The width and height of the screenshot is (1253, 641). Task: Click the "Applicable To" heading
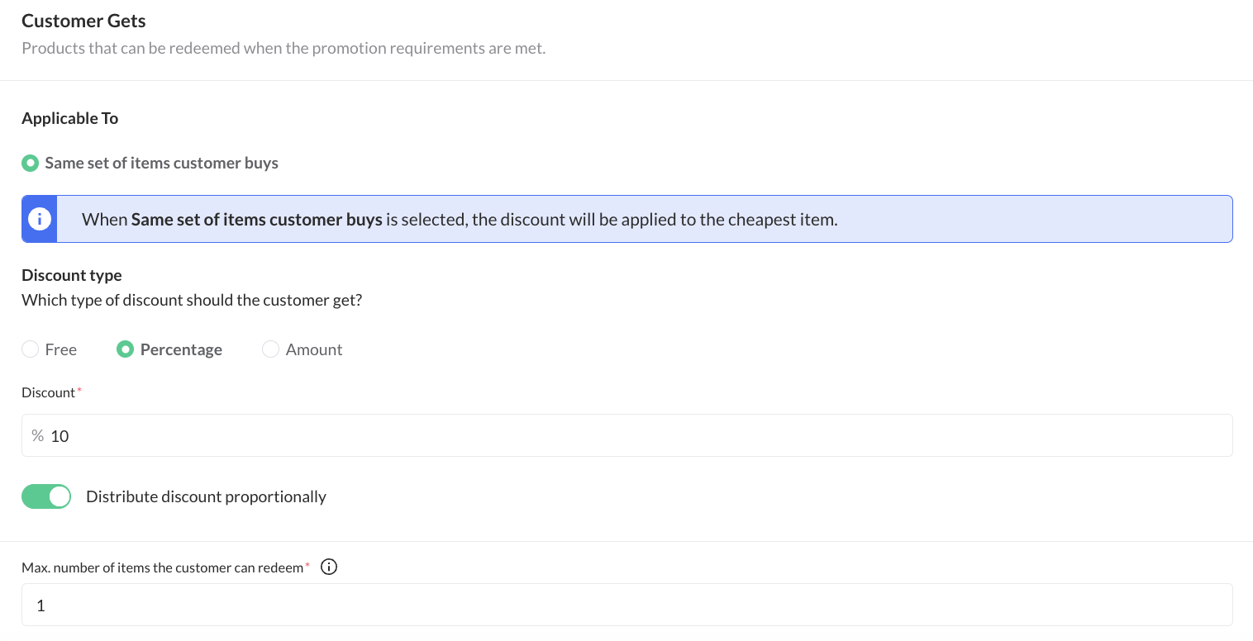tap(70, 118)
